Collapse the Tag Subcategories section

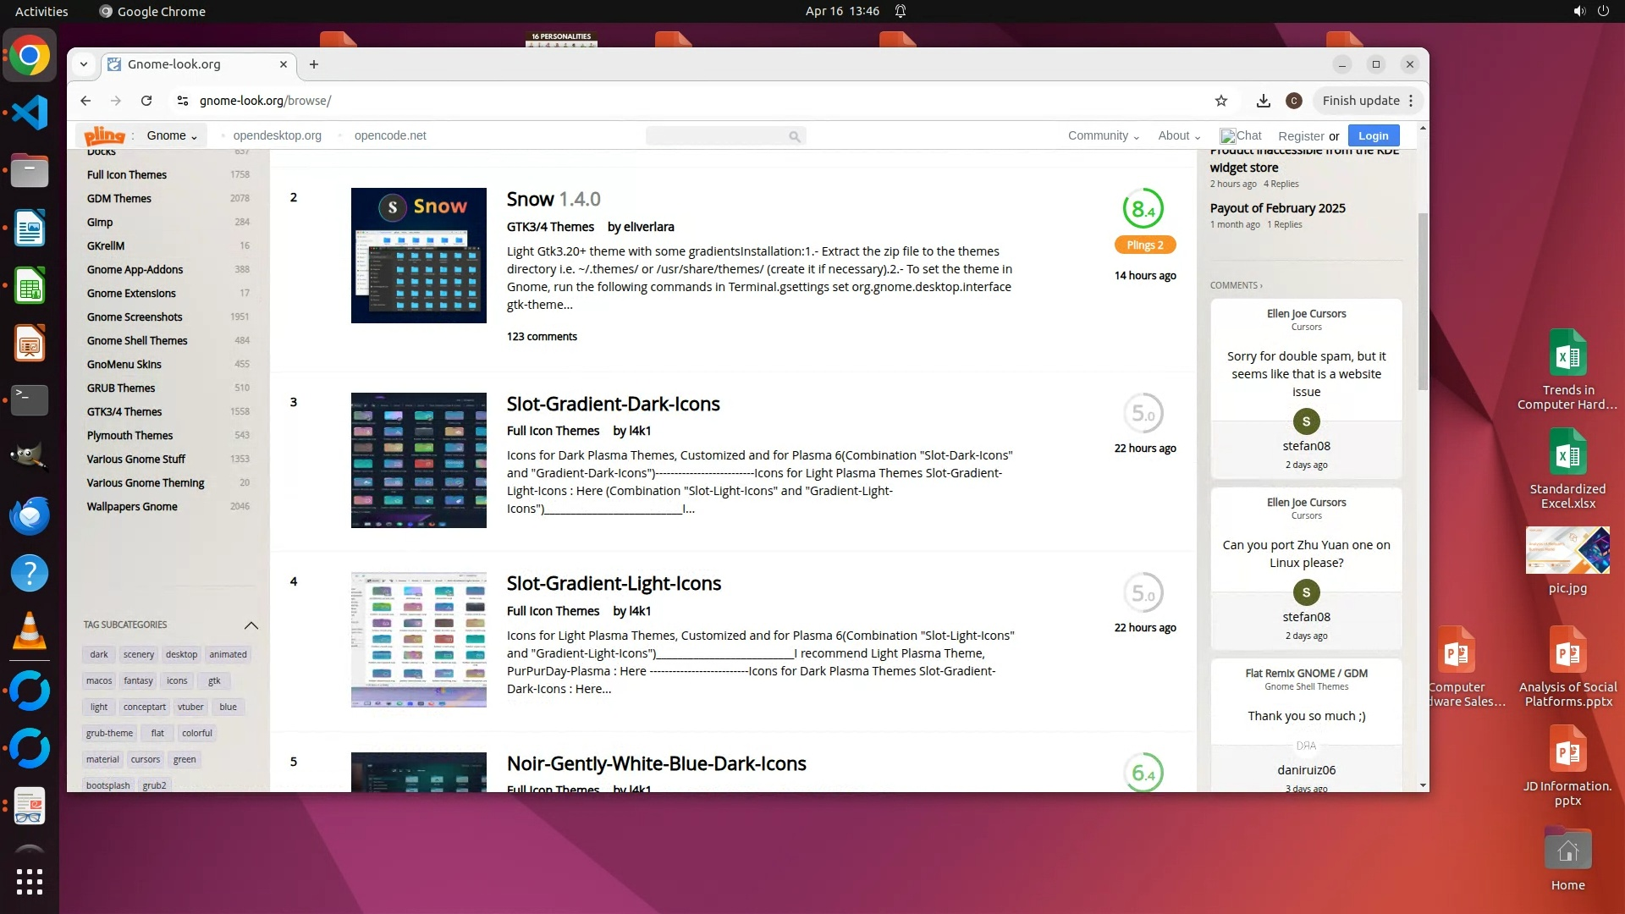click(251, 625)
